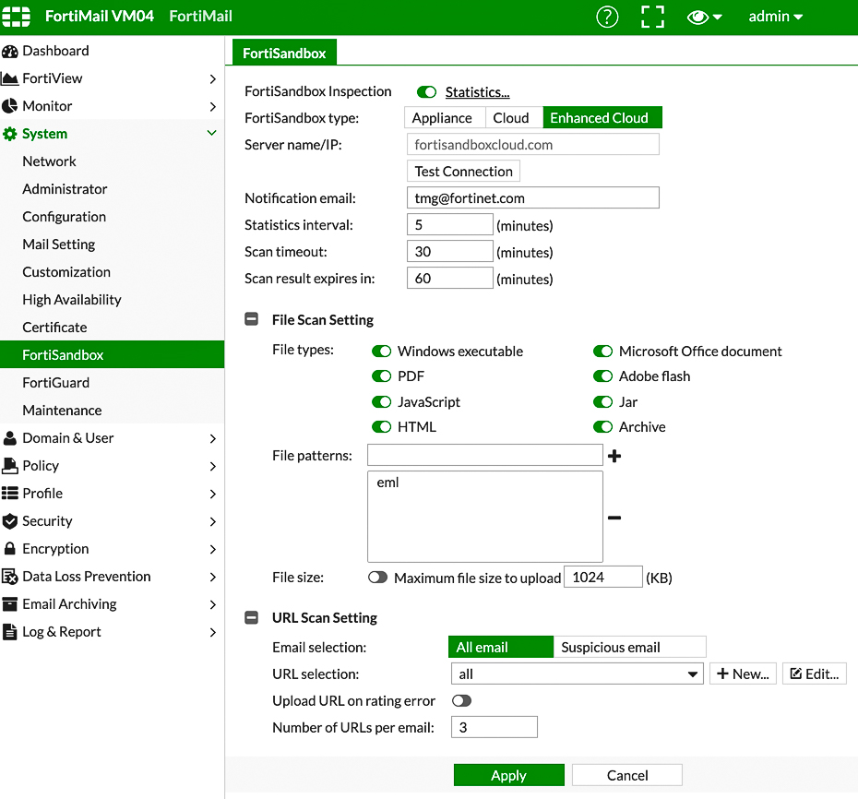
Task: Disable FortiSandbox Inspection toggle
Action: coord(425,91)
